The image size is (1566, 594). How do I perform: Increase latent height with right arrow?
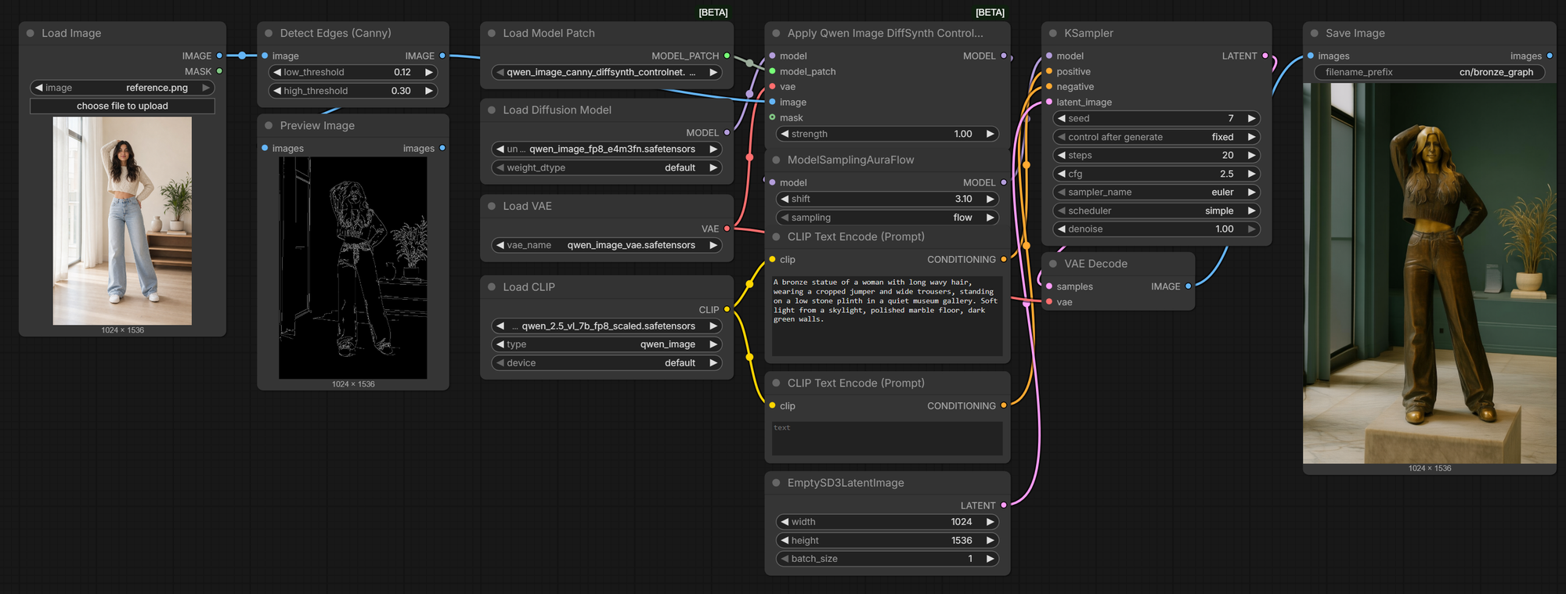[x=990, y=541]
